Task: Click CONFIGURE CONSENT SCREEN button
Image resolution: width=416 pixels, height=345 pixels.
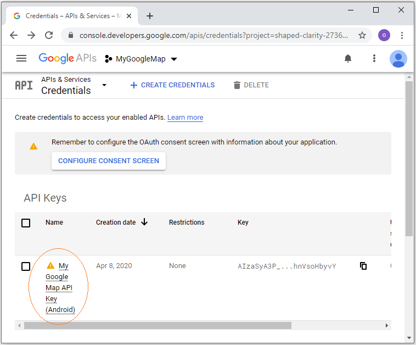Action: pos(109,160)
